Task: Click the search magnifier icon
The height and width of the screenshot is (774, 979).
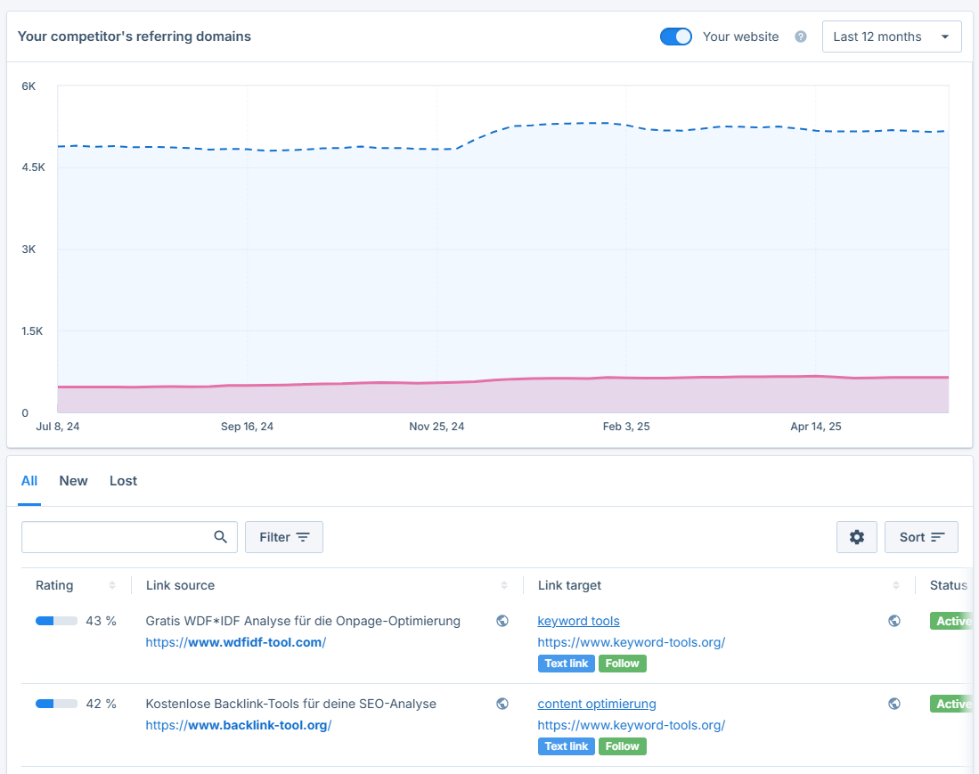Action: pyautogui.click(x=221, y=537)
